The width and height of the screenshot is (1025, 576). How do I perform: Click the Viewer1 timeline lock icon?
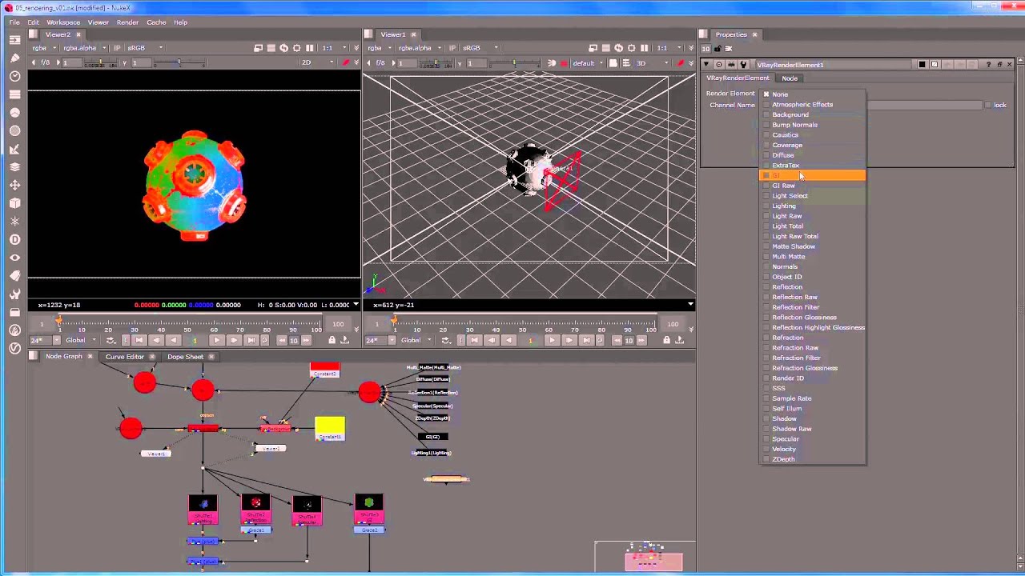(666, 340)
